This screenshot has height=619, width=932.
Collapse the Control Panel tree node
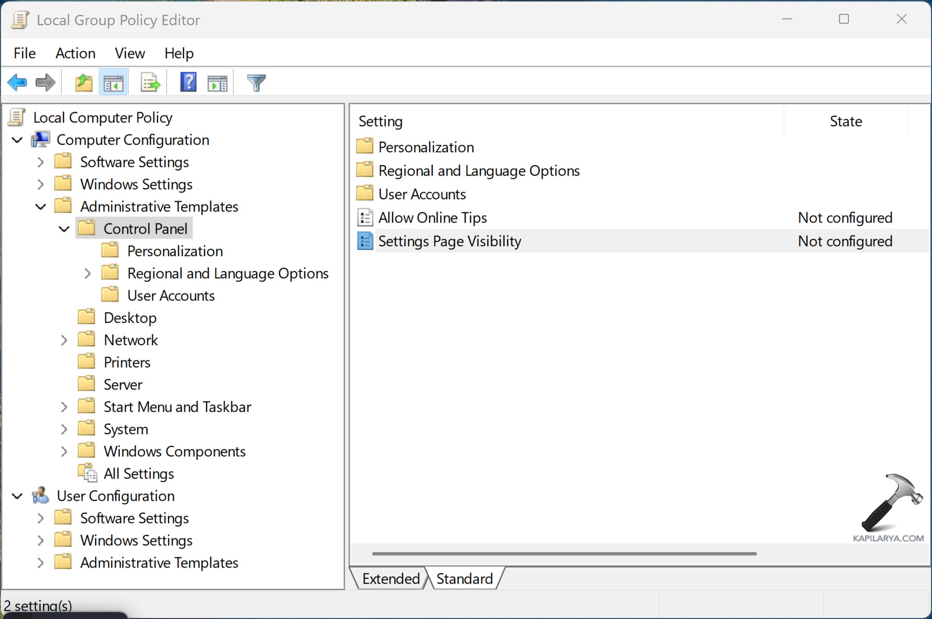64,229
